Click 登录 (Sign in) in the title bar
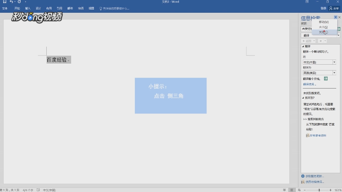Image resolution: width=342 pixels, height=192 pixels. click(323, 8)
